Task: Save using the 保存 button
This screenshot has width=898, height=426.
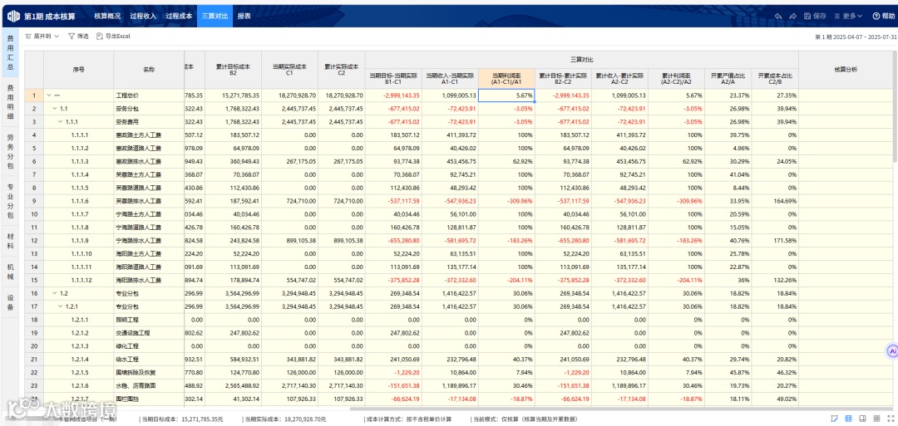Action: [816, 16]
